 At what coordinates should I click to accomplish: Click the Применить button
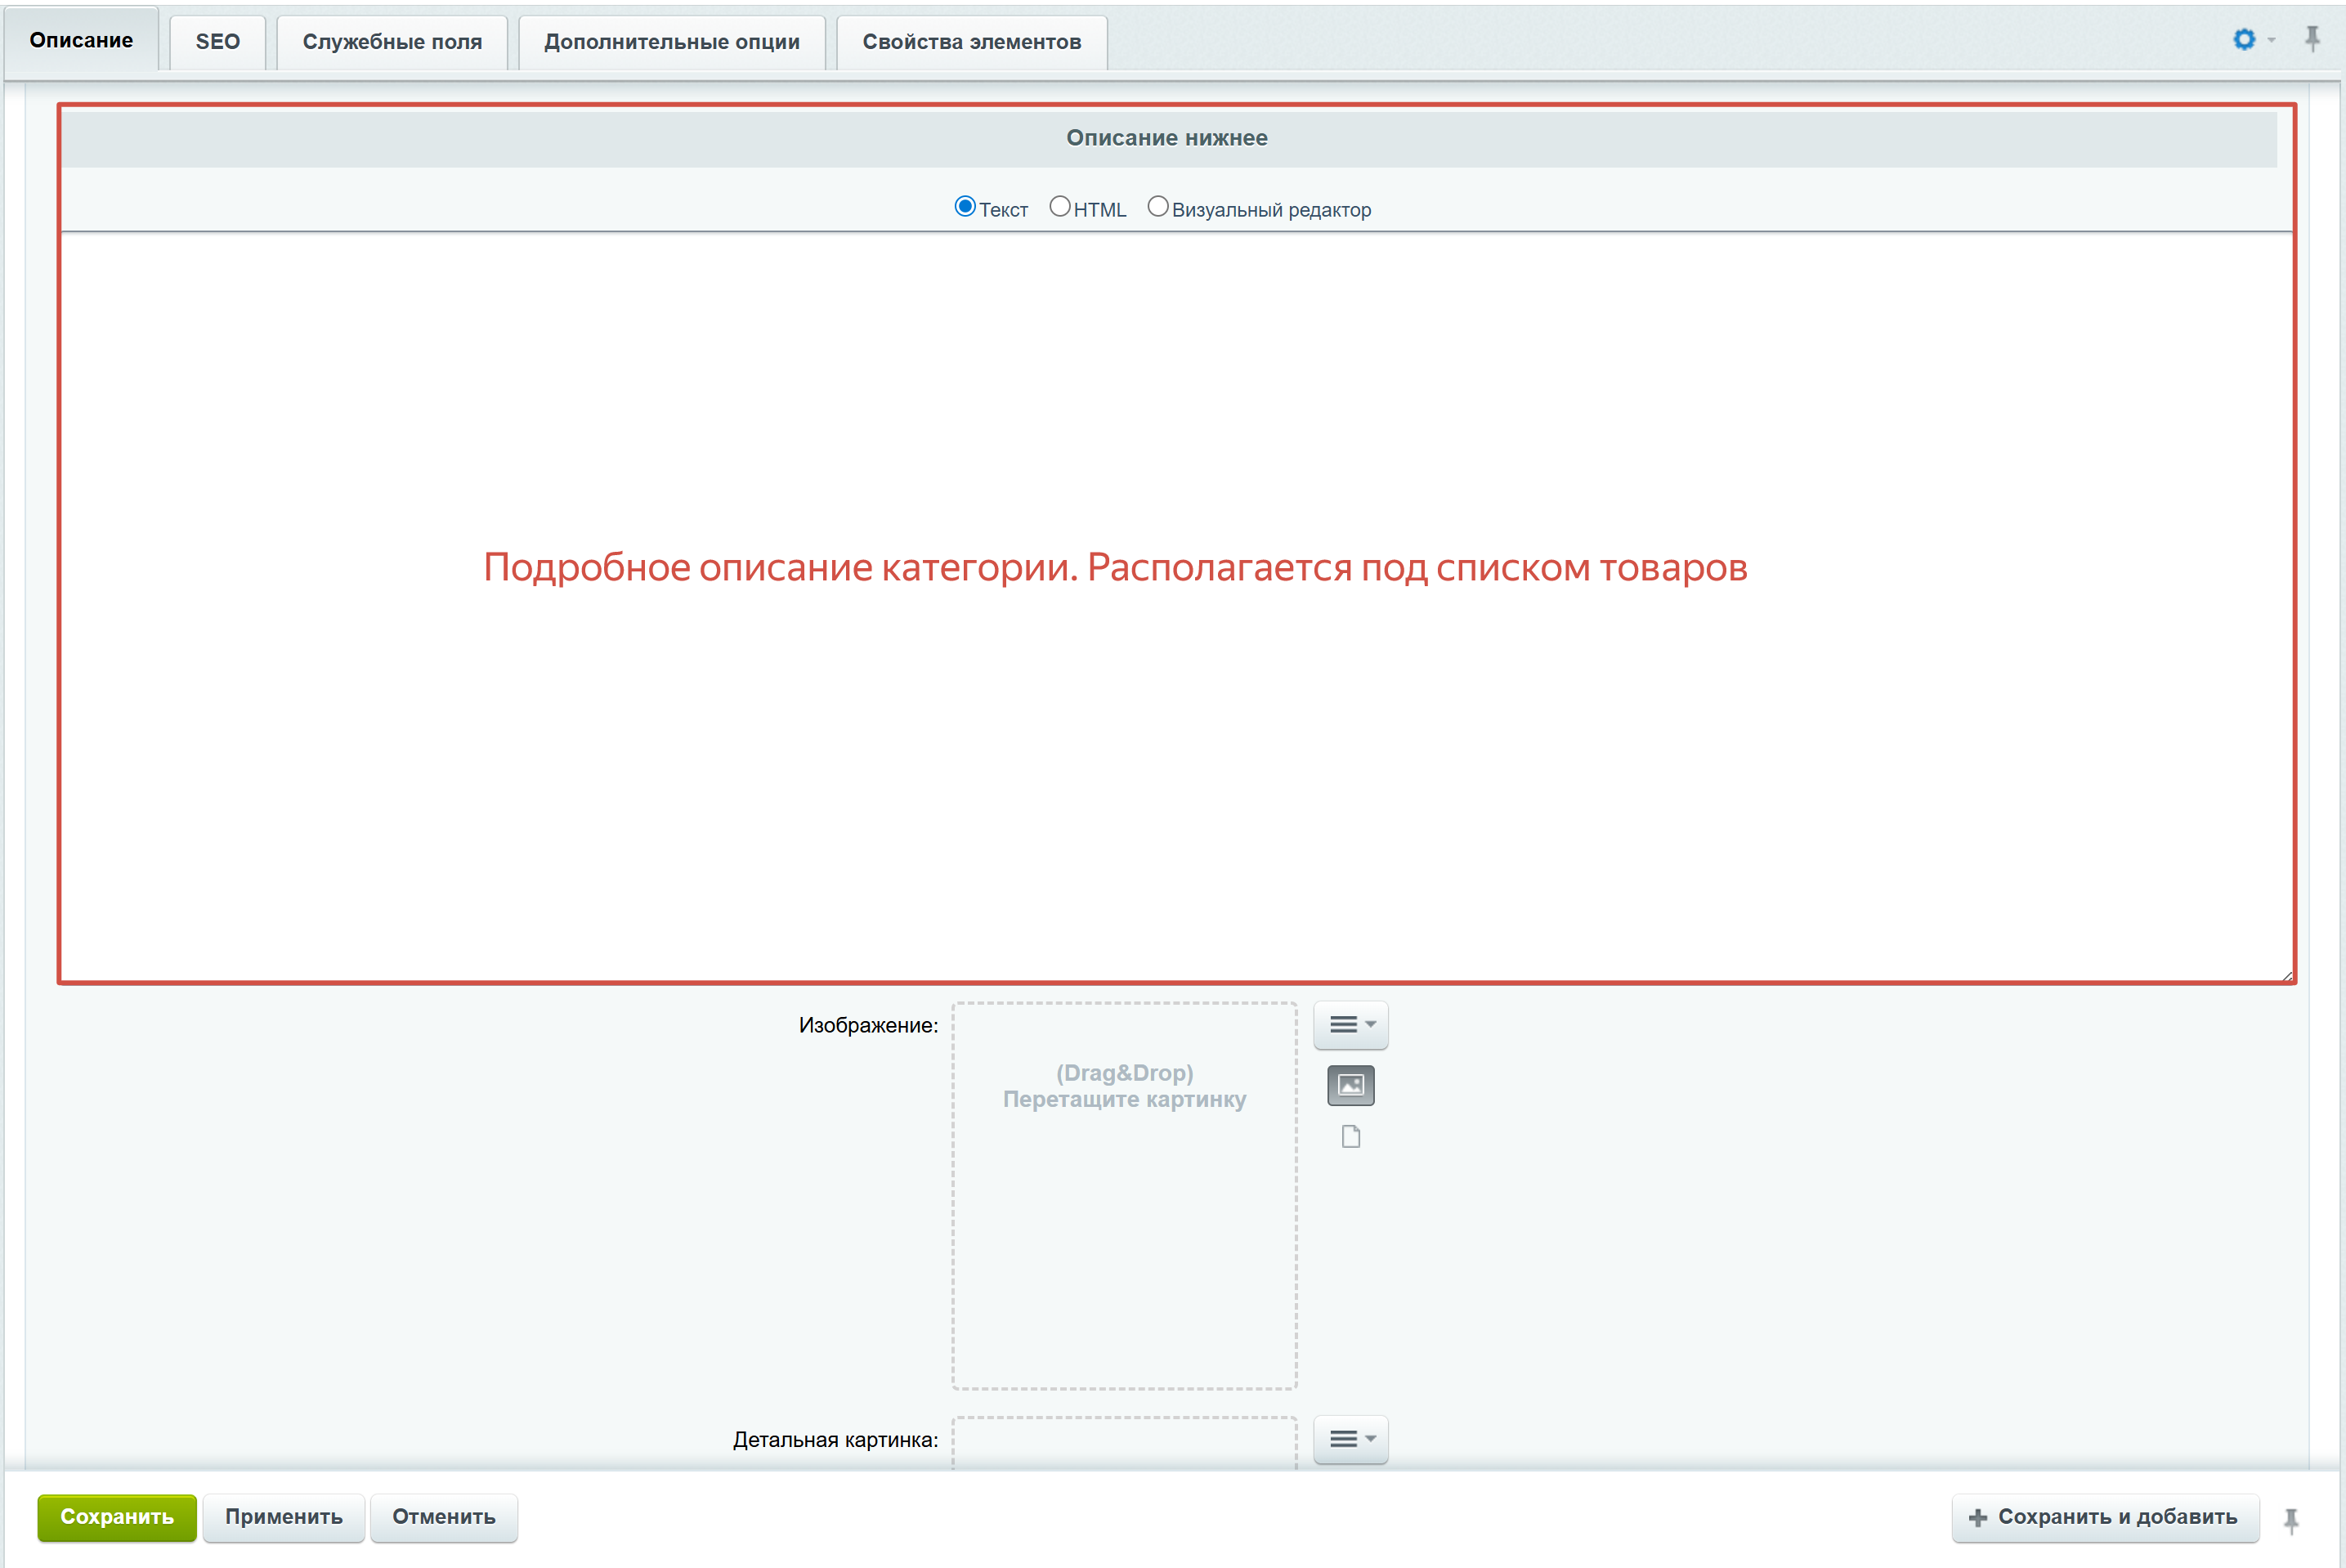pyautogui.click(x=283, y=1517)
